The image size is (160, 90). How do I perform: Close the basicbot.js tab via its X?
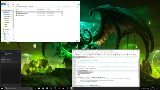[x=93, y=57]
